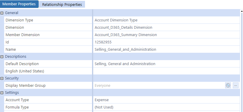243x112 pixels.
Task: Click the Member Dimension value cell
Action: (x=166, y=35)
